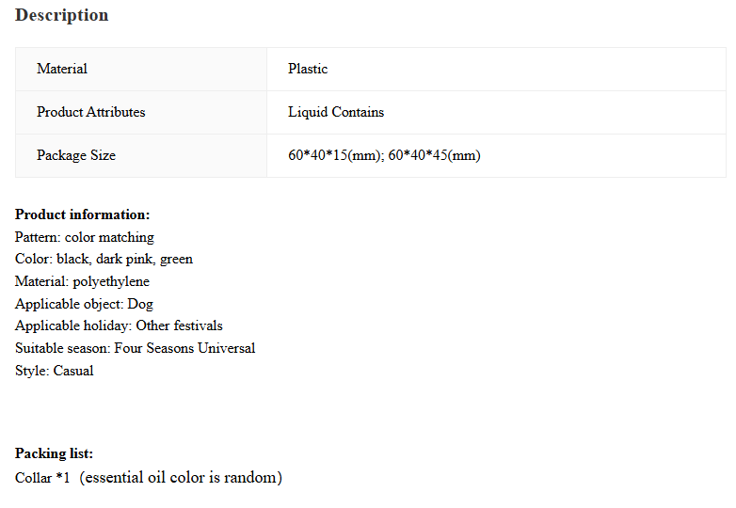Click the word polyethylene
This screenshot has height=508, width=736.
111,282
